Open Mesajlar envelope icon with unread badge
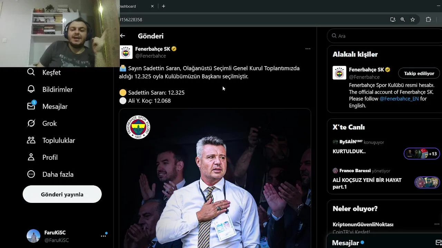This screenshot has height=248, width=442. 31,106
